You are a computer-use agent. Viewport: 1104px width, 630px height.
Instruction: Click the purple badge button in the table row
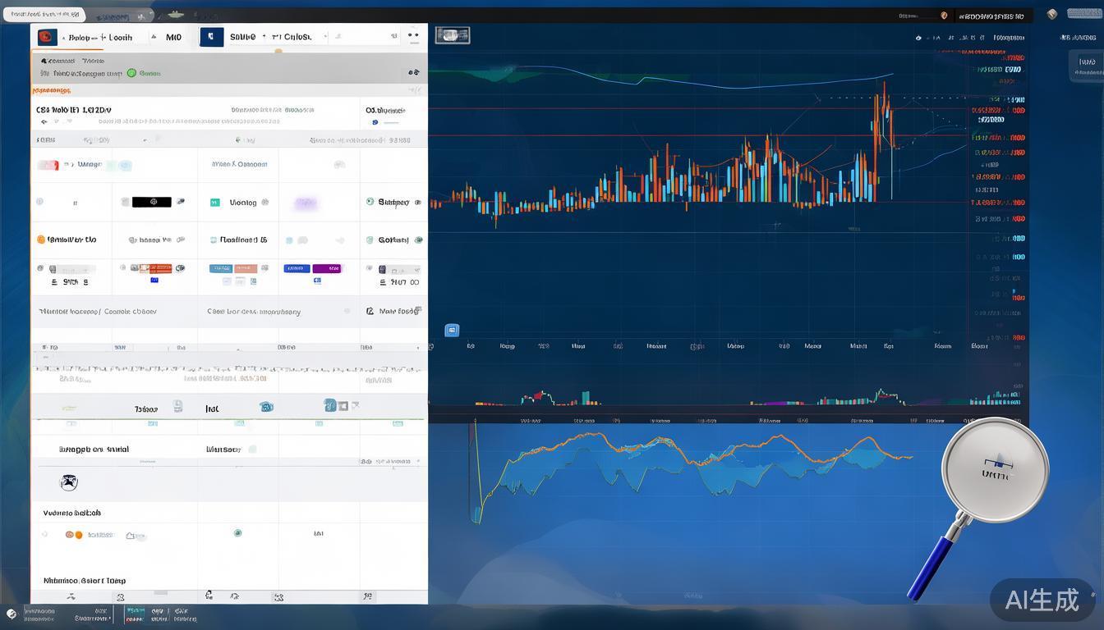tap(326, 268)
